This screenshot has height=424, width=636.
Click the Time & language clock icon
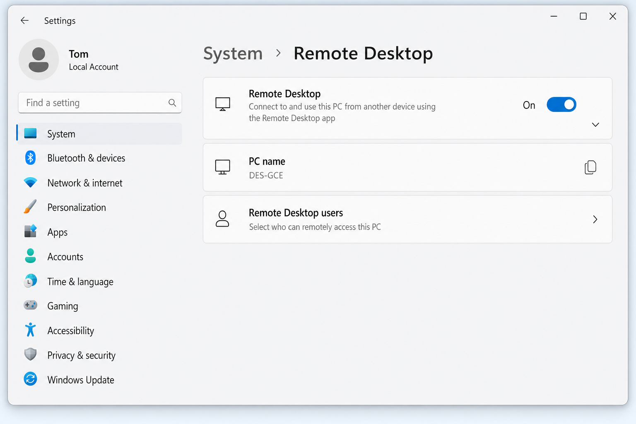30,281
